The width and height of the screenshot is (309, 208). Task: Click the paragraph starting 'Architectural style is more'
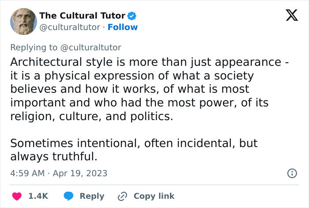(x=149, y=89)
